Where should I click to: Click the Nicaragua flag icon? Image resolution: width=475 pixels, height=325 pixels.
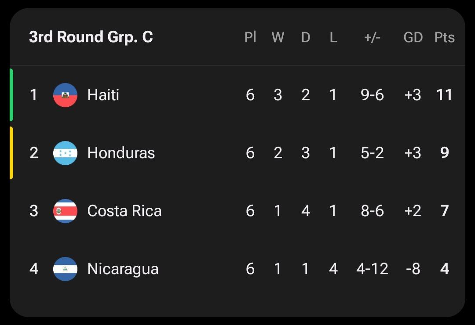(x=65, y=269)
